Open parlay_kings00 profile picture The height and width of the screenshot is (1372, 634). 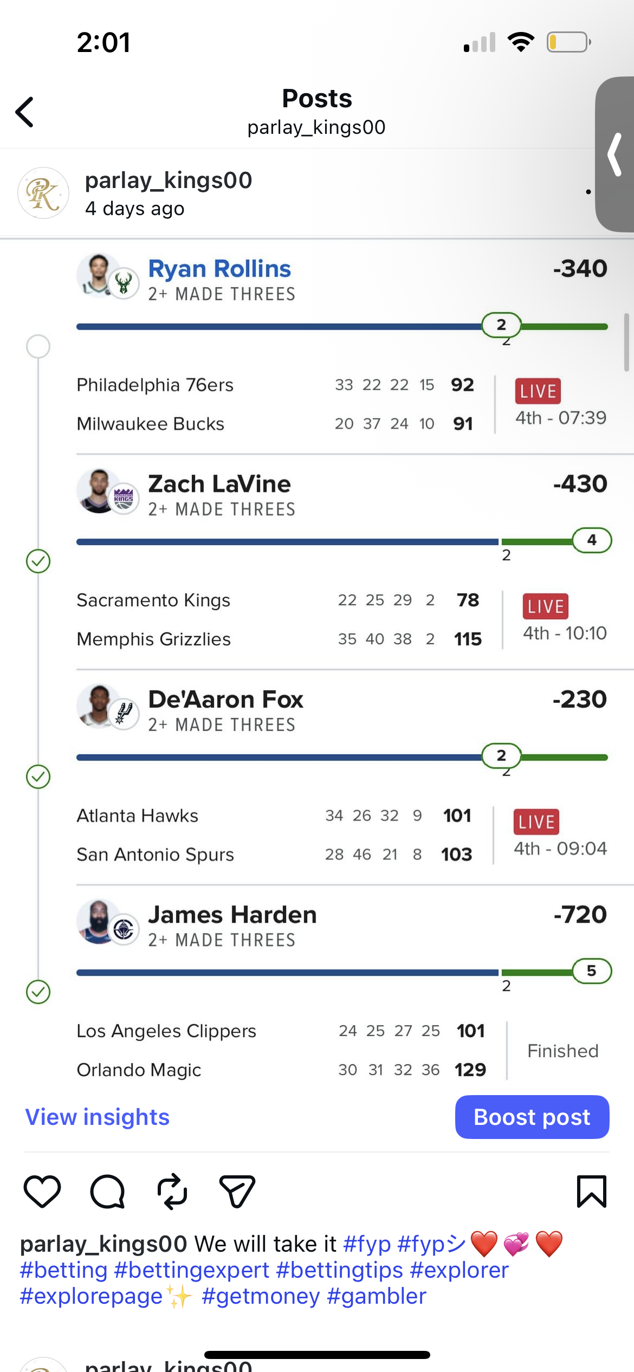click(x=43, y=193)
